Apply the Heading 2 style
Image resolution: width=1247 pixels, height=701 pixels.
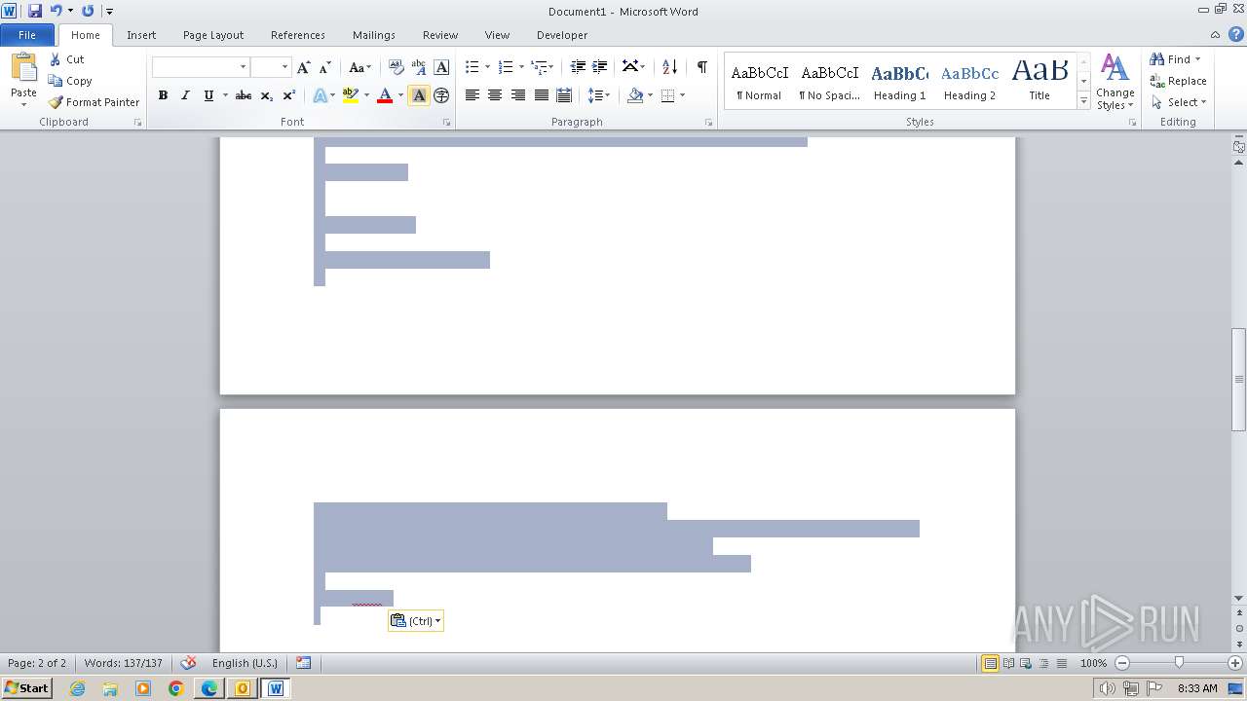[x=969, y=82]
